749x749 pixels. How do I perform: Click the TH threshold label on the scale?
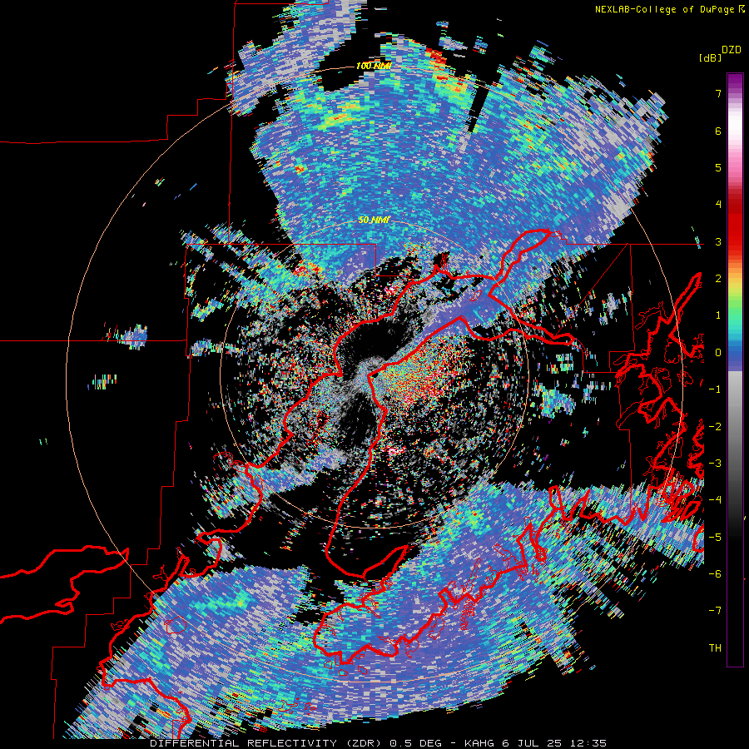click(715, 648)
